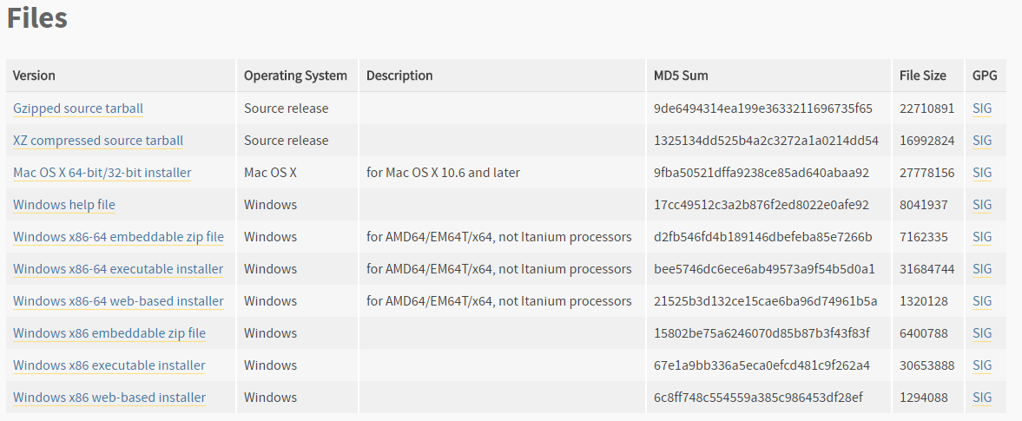
Task: Click the Version column header
Action: (x=34, y=76)
